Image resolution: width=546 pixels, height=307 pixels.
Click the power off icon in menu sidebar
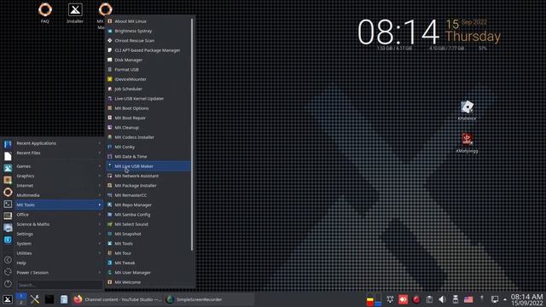(8, 284)
